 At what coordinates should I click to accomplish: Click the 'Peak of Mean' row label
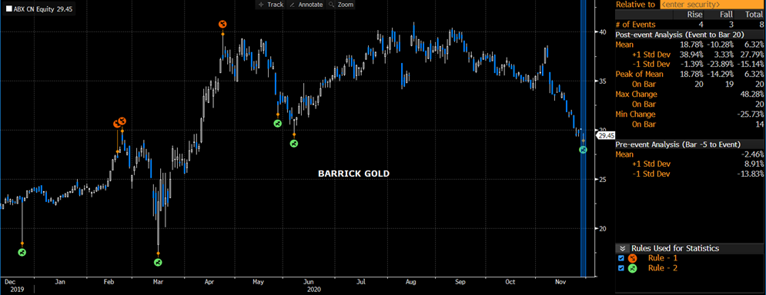tap(640, 74)
